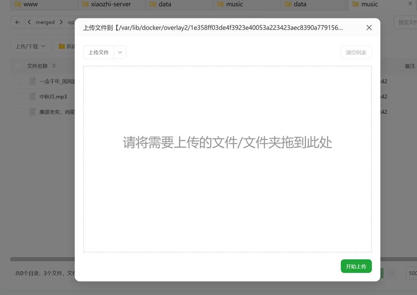This screenshot has height=295, width=417.
Task: Click the folder icon on the www tab
Action: click(x=18, y=4)
